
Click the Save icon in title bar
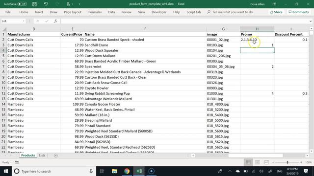tap(34, 4)
